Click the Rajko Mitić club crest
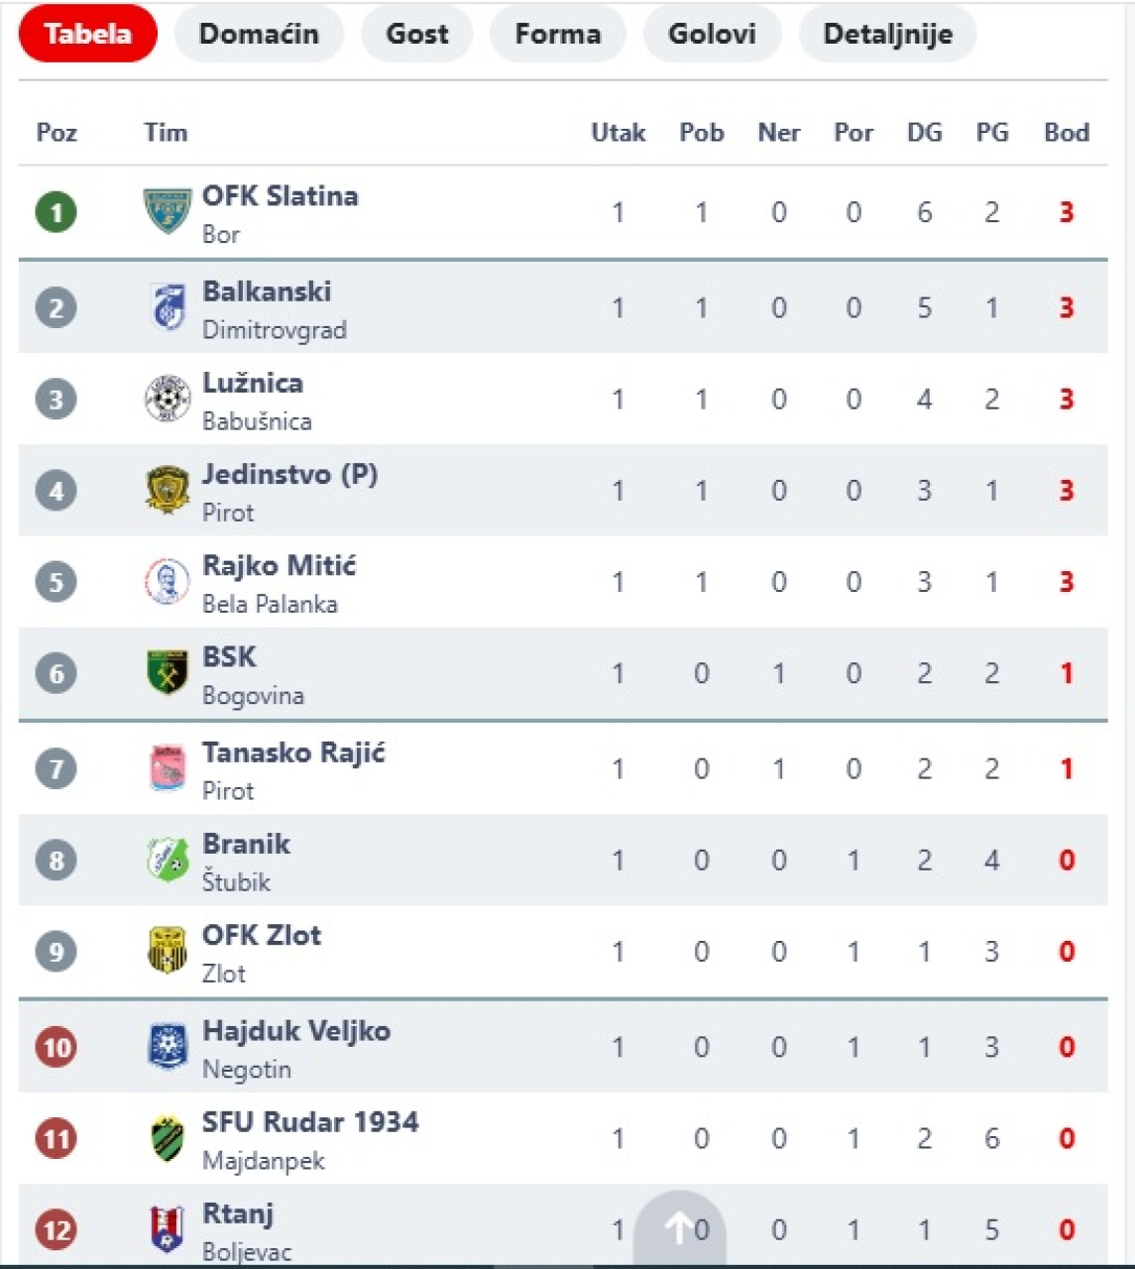This screenshot has width=1135, height=1269. [x=168, y=582]
